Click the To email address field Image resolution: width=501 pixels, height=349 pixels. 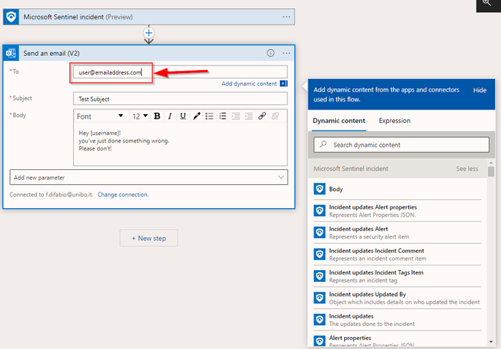(180, 72)
